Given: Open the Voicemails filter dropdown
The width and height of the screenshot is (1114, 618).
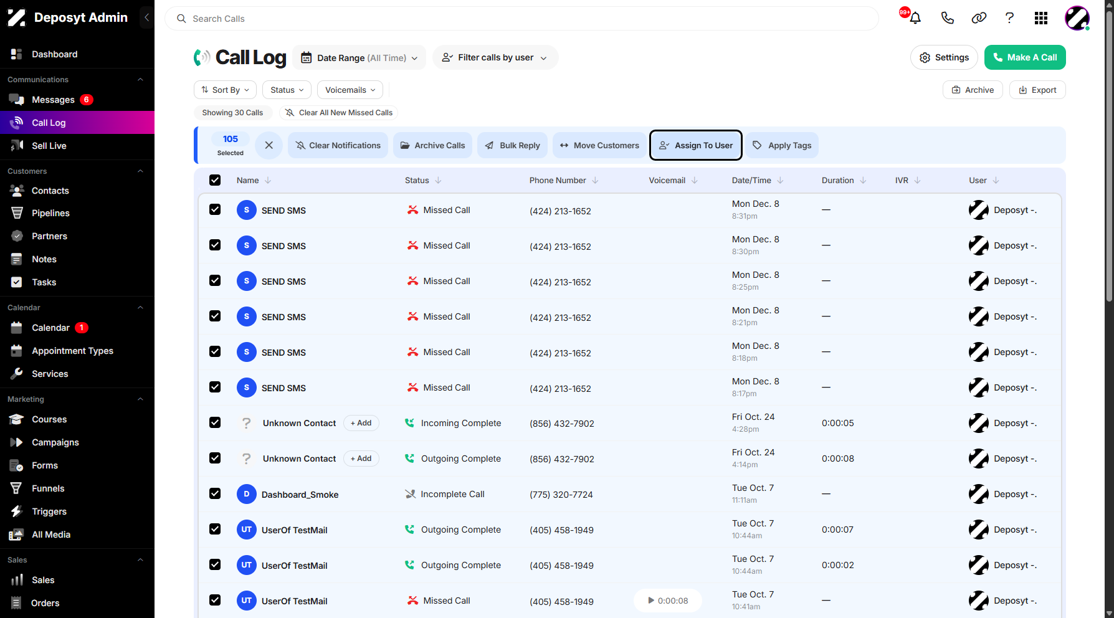Looking at the screenshot, I should pos(350,90).
